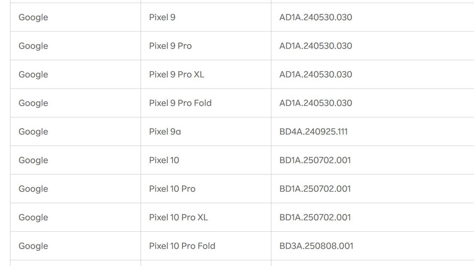Click the Pixel 9 model cell
The image size is (474, 266).
tap(162, 17)
